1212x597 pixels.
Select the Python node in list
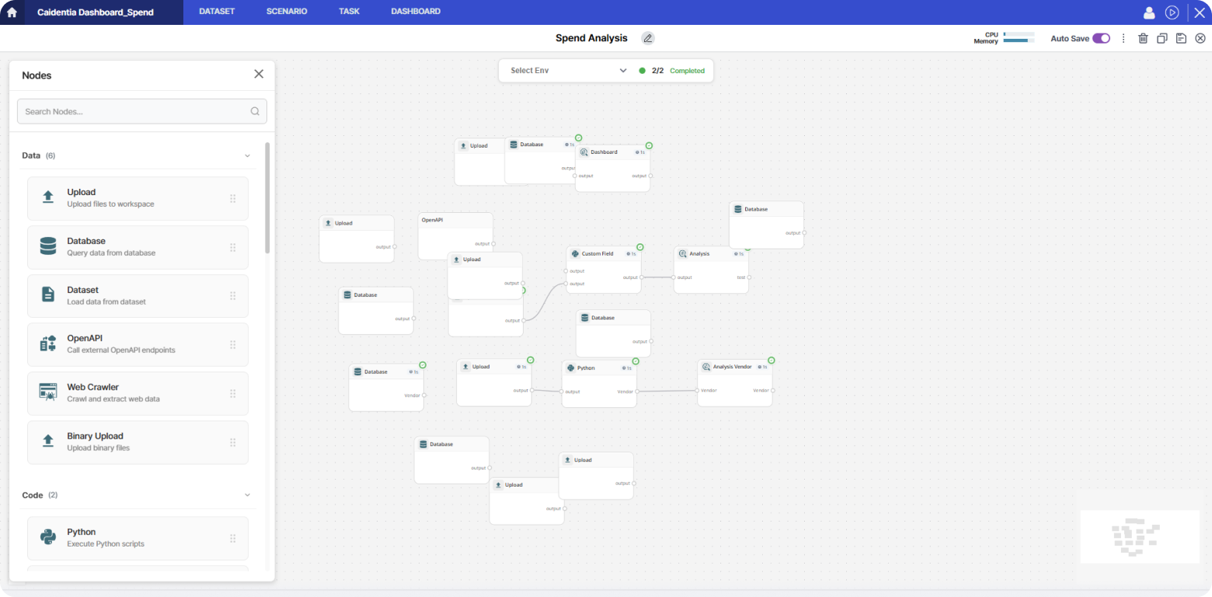click(138, 538)
